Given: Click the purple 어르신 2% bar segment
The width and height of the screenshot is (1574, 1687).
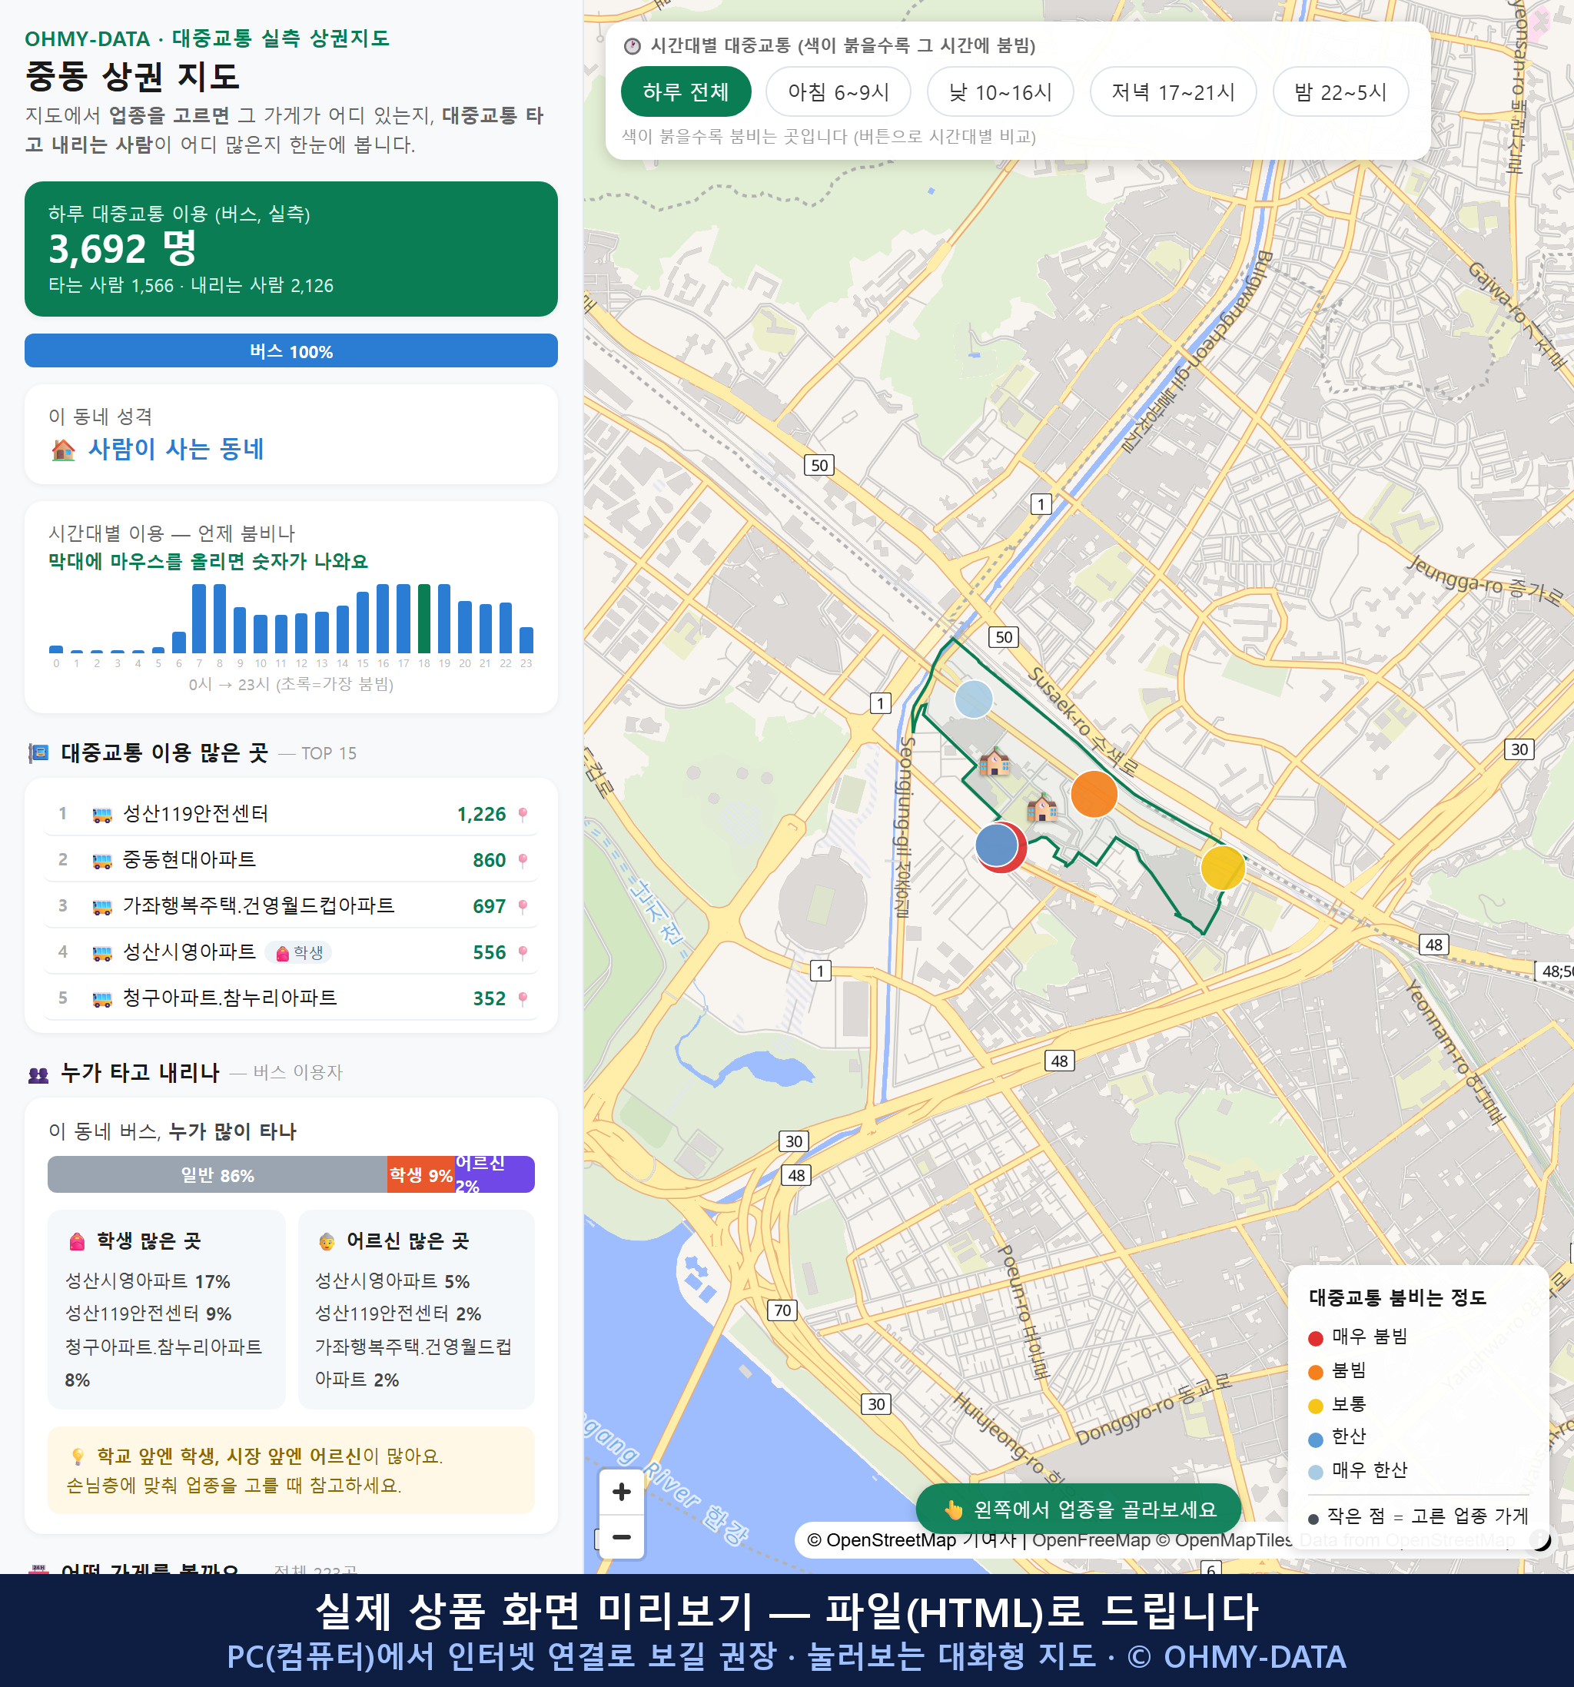Looking at the screenshot, I should point(495,1175).
